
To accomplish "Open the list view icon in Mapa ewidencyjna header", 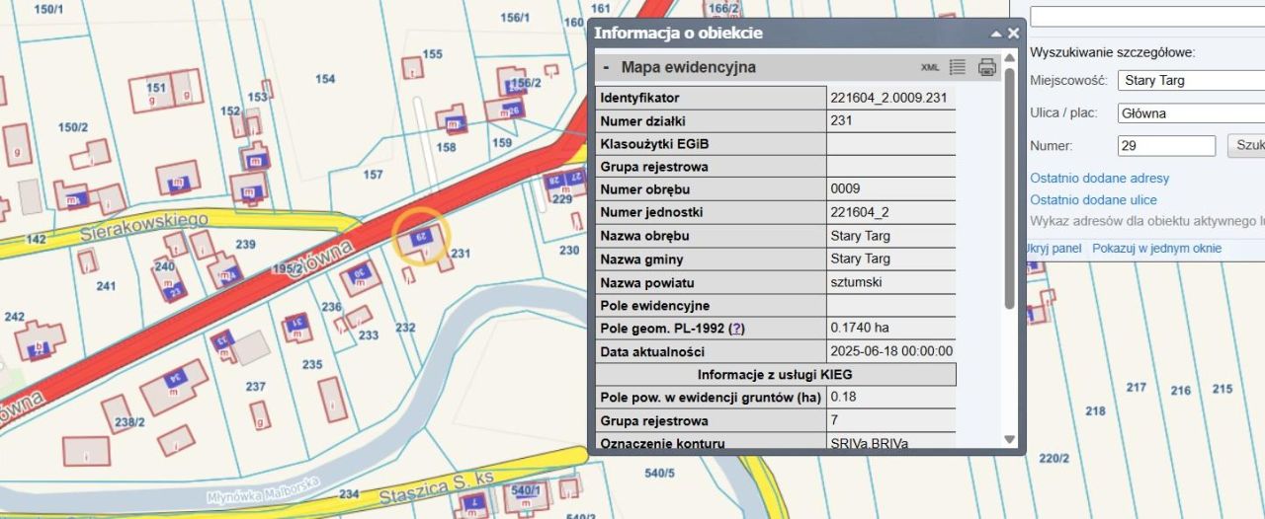I will click(957, 67).
